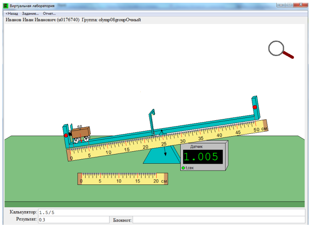This screenshot has height=228, width=311.
Task: Click the brown cart on the track
Action: click(80, 134)
